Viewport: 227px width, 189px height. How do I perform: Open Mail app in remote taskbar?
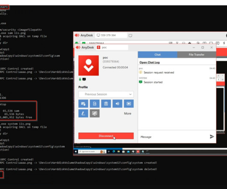point(128,151)
